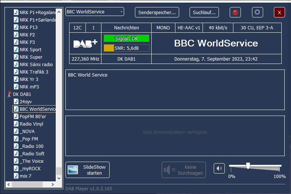The height and width of the screenshot is (194, 291).
Task: Click the Keine Durchsagen announcements button
Action: (x=184, y=170)
